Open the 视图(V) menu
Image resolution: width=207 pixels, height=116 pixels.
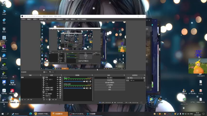coord(35,19)
